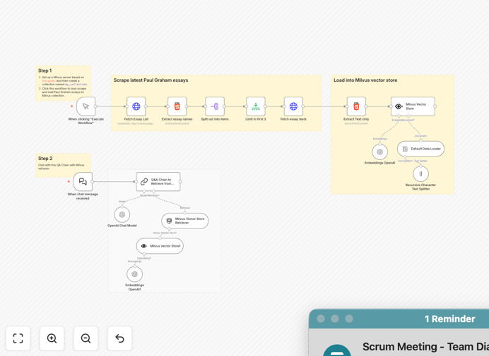The width and height of the screenshot is (489, 356).
Task: Open the Milvus Vector Store node
Action: 413,106
